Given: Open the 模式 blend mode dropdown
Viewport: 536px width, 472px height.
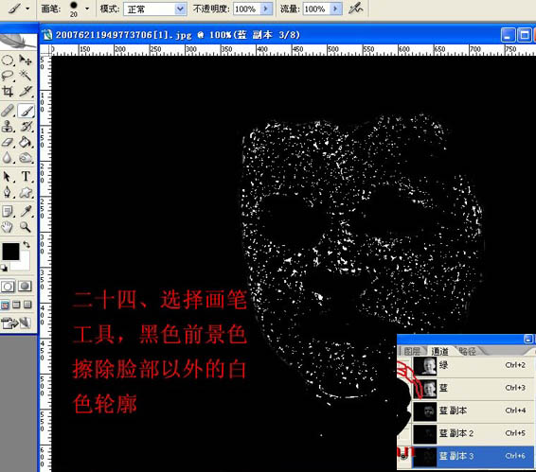Looking at the screenshot, I should pyautogui.click(x=155, y=9).
